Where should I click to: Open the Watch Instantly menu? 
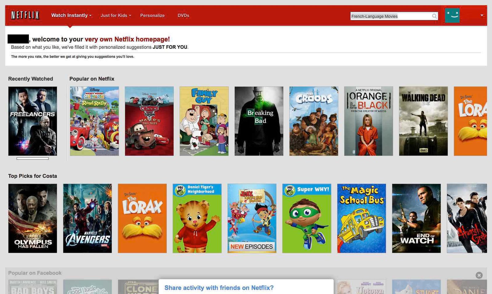71,15
